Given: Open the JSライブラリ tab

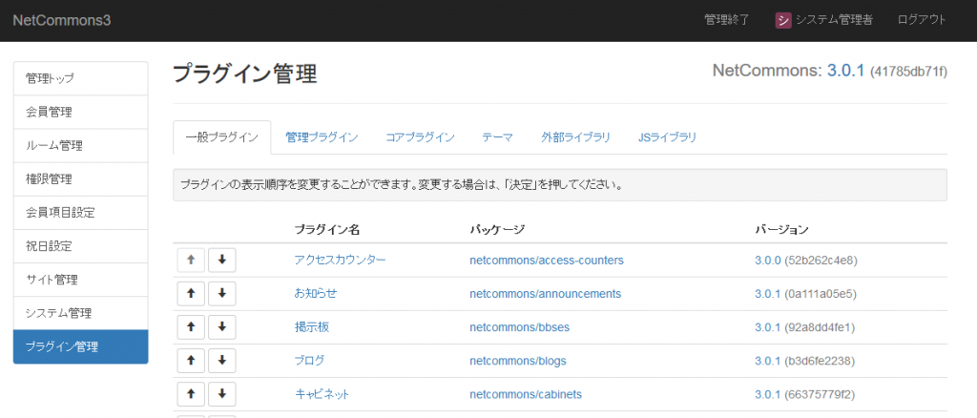Looking at the screenshot, I should pyautogui.click(x=667, y=137).
